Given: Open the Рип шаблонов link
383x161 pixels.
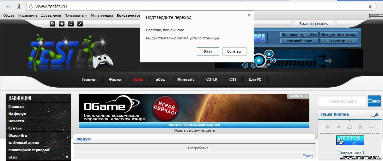Looking at the screenshot, I should [299, 41].
